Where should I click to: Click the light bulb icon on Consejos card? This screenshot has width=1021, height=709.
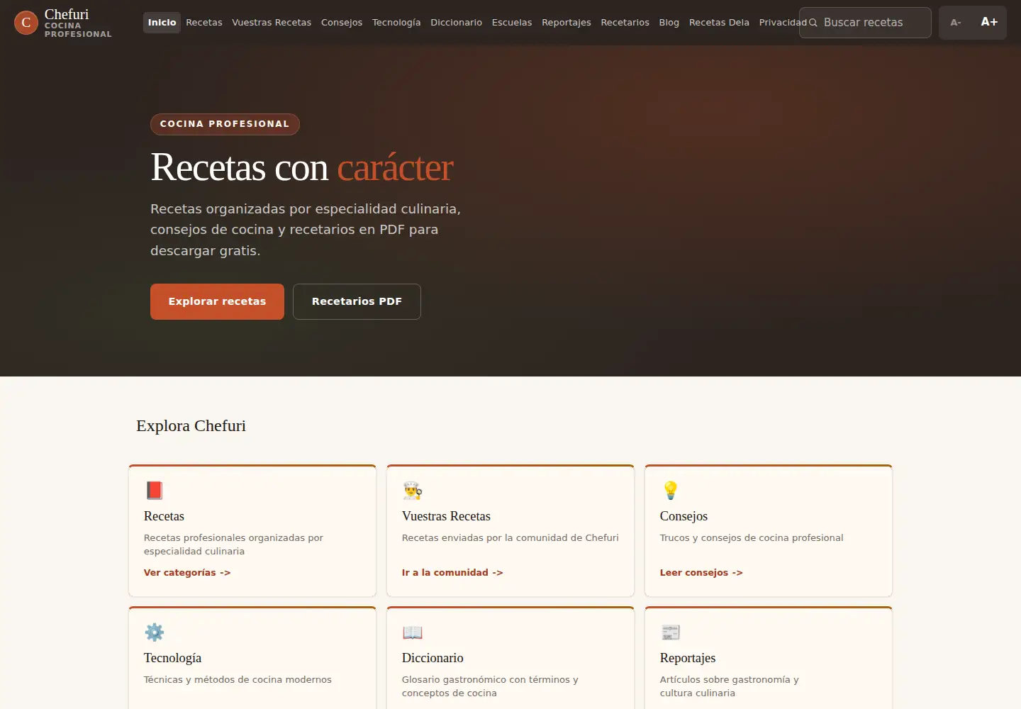point(670,490)
